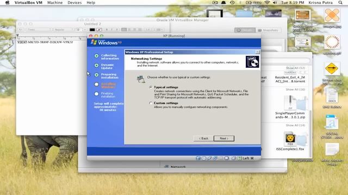
Task: Open the Machine menu
Action: coord(55,3)
